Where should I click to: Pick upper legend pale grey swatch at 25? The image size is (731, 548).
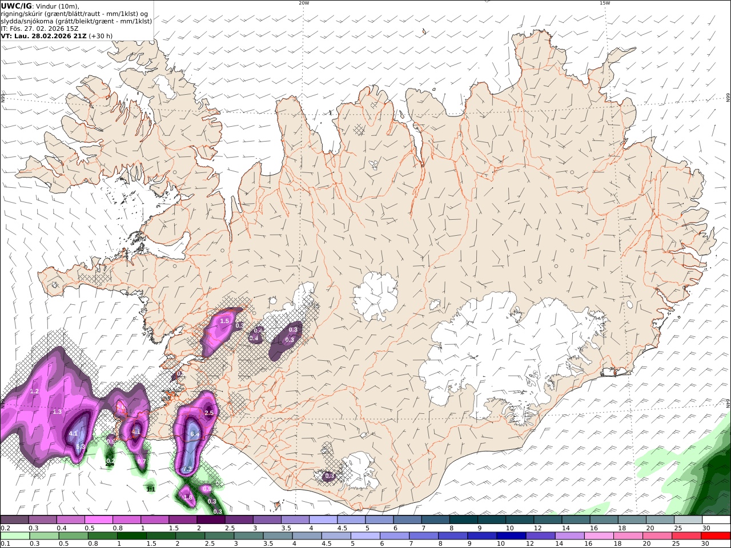pyautogui.click(x=689, y=520)
